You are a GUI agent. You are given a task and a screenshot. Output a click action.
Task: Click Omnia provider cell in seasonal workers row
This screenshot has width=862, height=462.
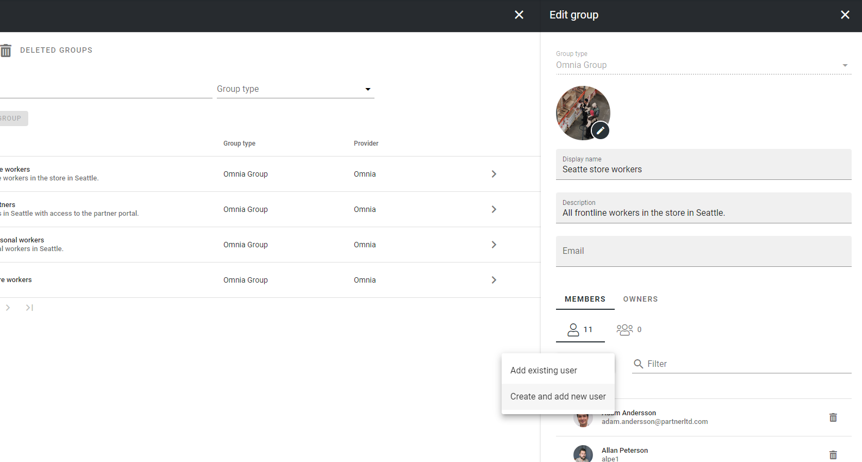pos(365,245)
